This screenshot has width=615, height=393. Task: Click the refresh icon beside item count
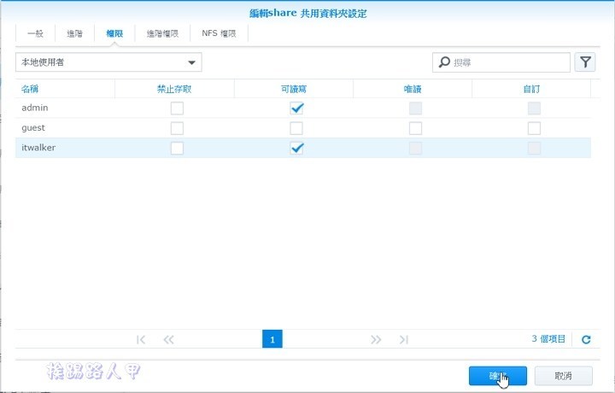click(x=586, y=339)
